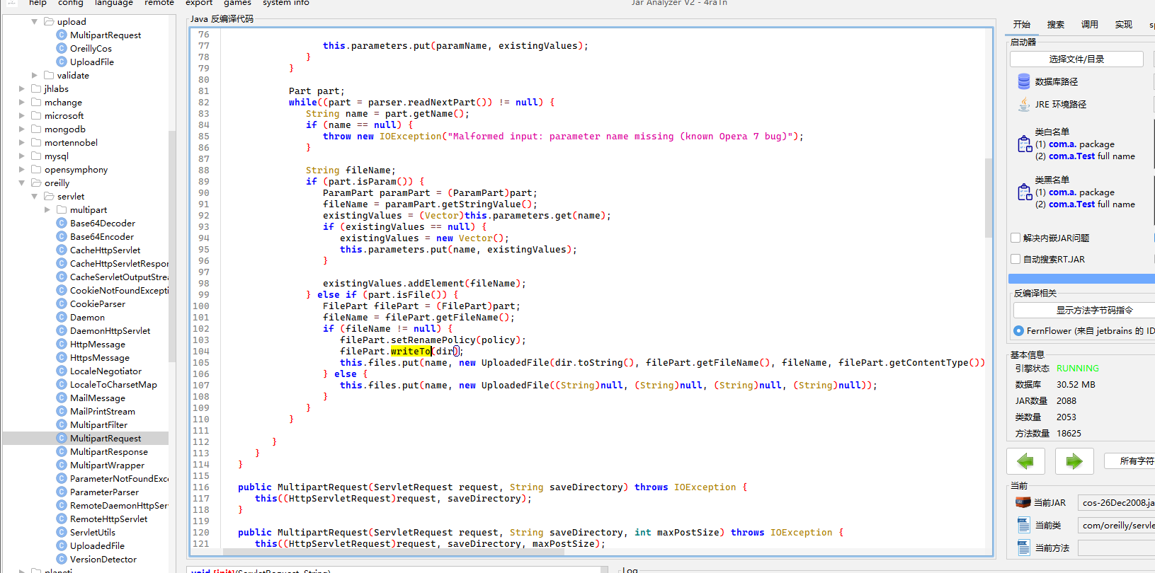Click the folder icon beside jhlabs

click(x=36, y=88)
